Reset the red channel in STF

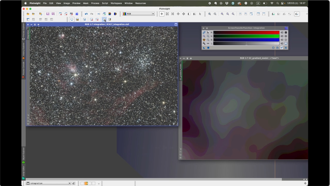pyautogui.click(x=282, y=33)
